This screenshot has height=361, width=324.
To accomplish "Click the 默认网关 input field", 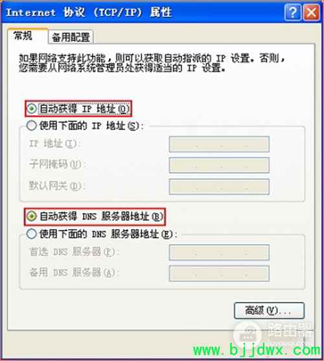I will pyautogui.click(x=219, y=186).
